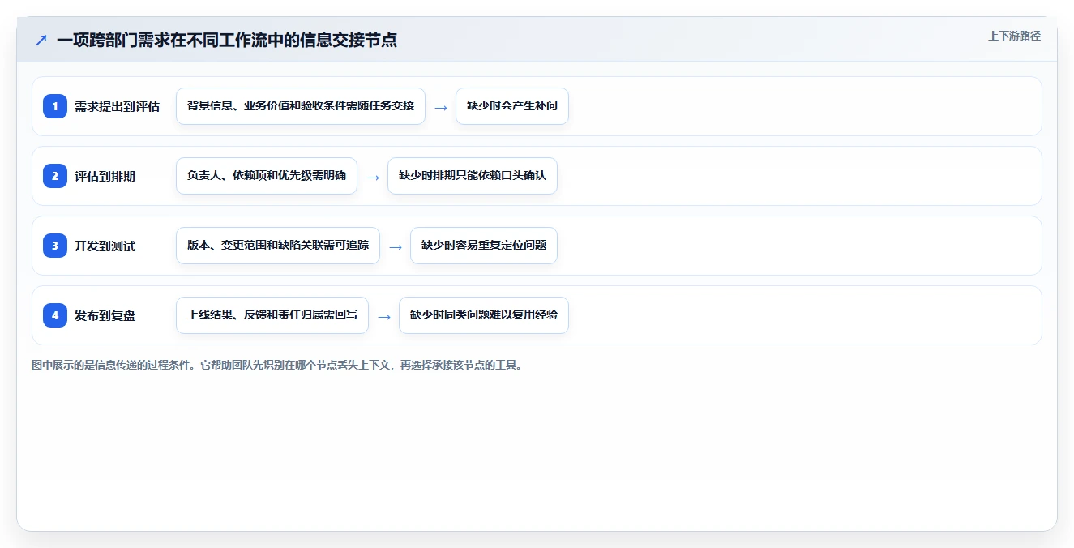Click the step number 2 badge
1074x548 pixels.
point(55,176)
